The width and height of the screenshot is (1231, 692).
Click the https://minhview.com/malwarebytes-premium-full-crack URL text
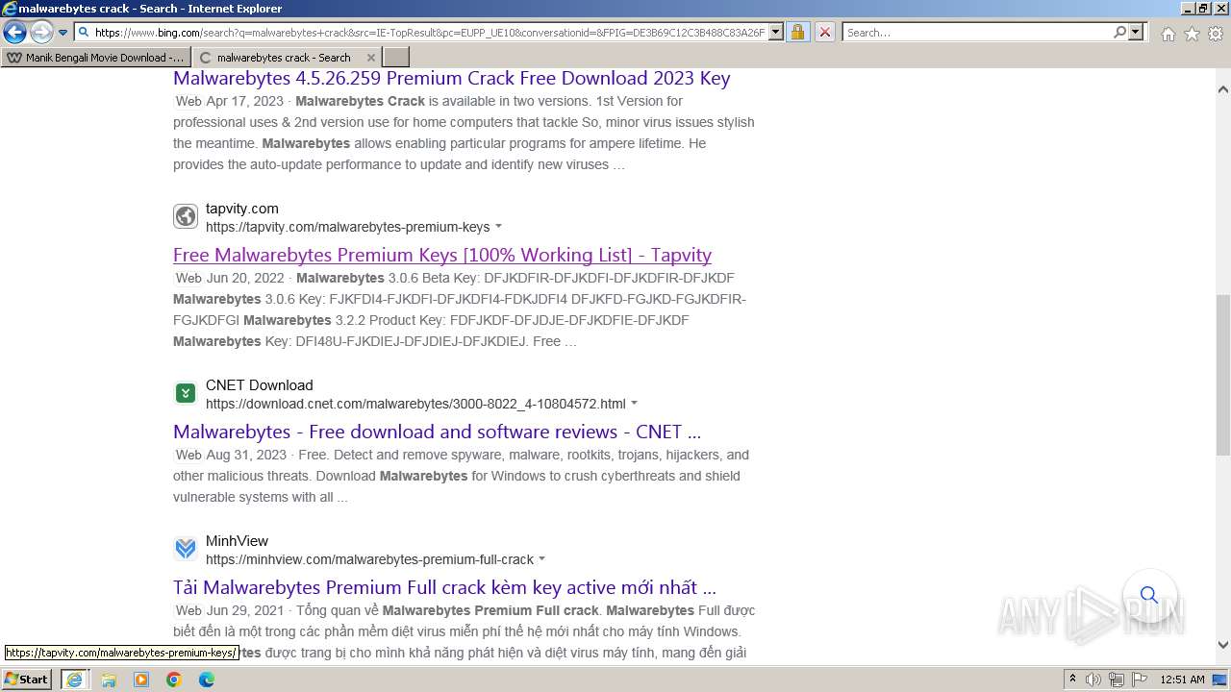pos(369,559)
